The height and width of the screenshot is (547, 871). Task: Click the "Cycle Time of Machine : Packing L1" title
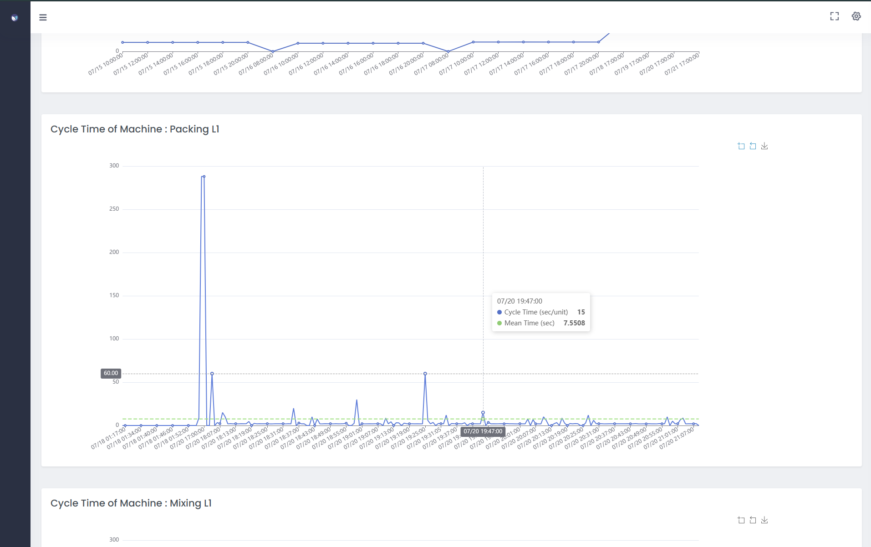click(135, 129)
